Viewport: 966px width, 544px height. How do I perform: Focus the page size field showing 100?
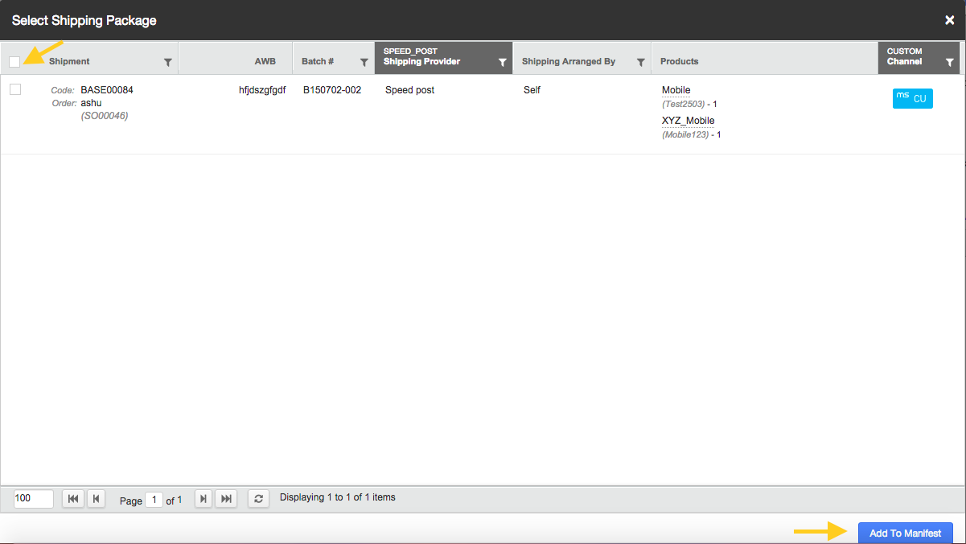34,499
